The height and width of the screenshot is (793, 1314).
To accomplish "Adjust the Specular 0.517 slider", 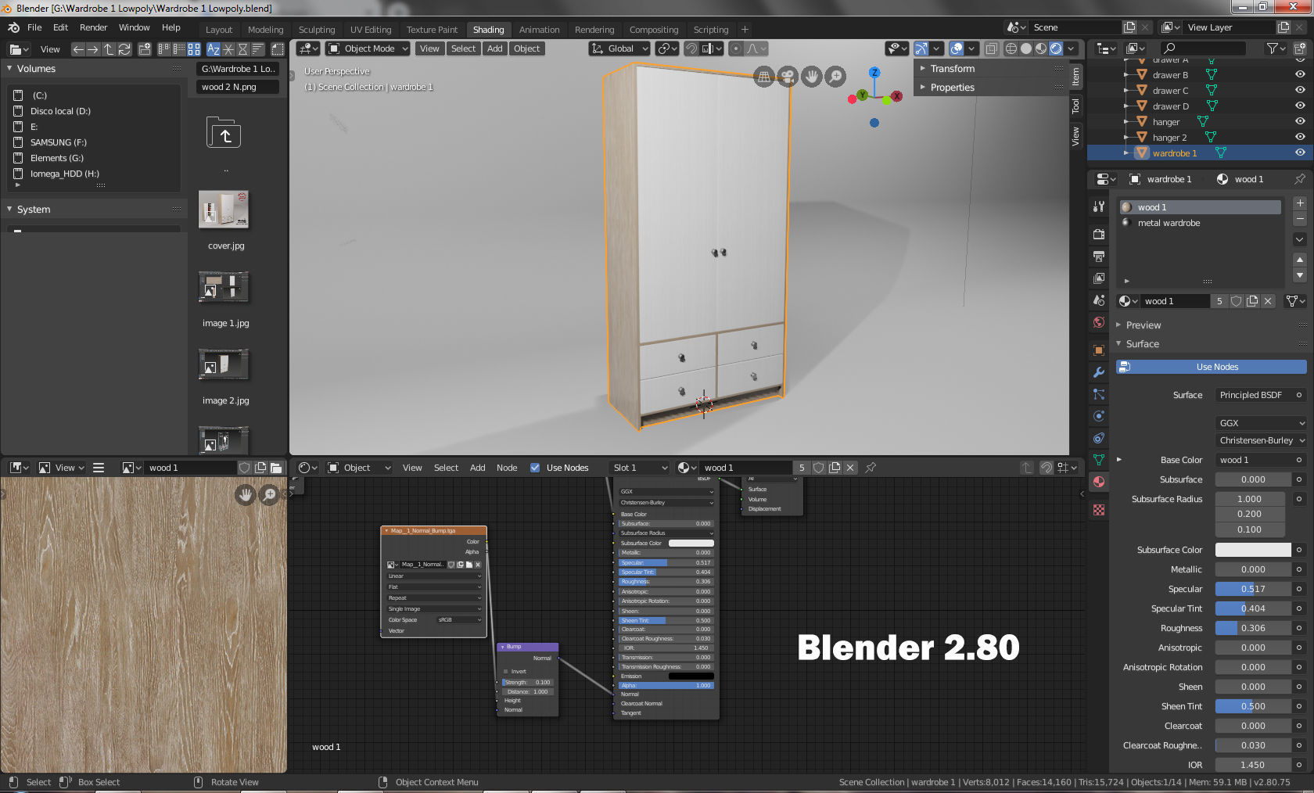I will pos(1253,589).
